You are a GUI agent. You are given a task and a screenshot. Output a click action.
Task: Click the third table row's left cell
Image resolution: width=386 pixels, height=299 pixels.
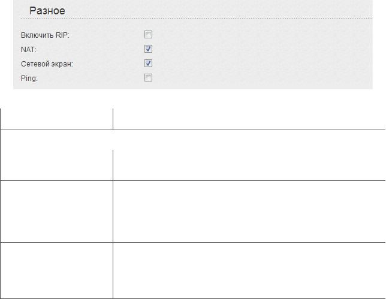click(x=56, y=211)
